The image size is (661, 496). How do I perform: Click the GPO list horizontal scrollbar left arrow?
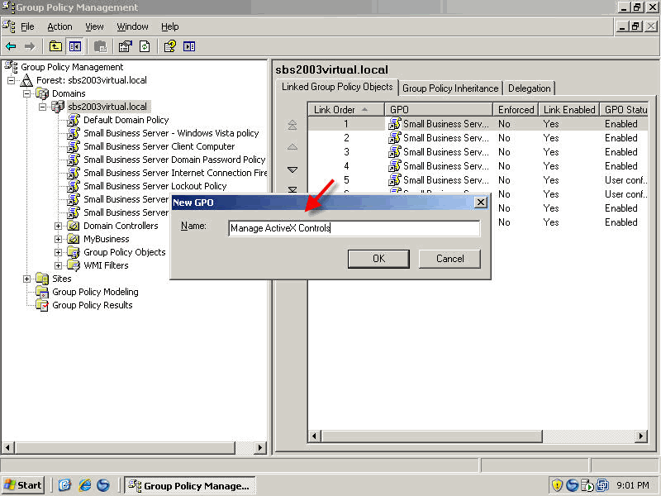(x=315, y=436)
